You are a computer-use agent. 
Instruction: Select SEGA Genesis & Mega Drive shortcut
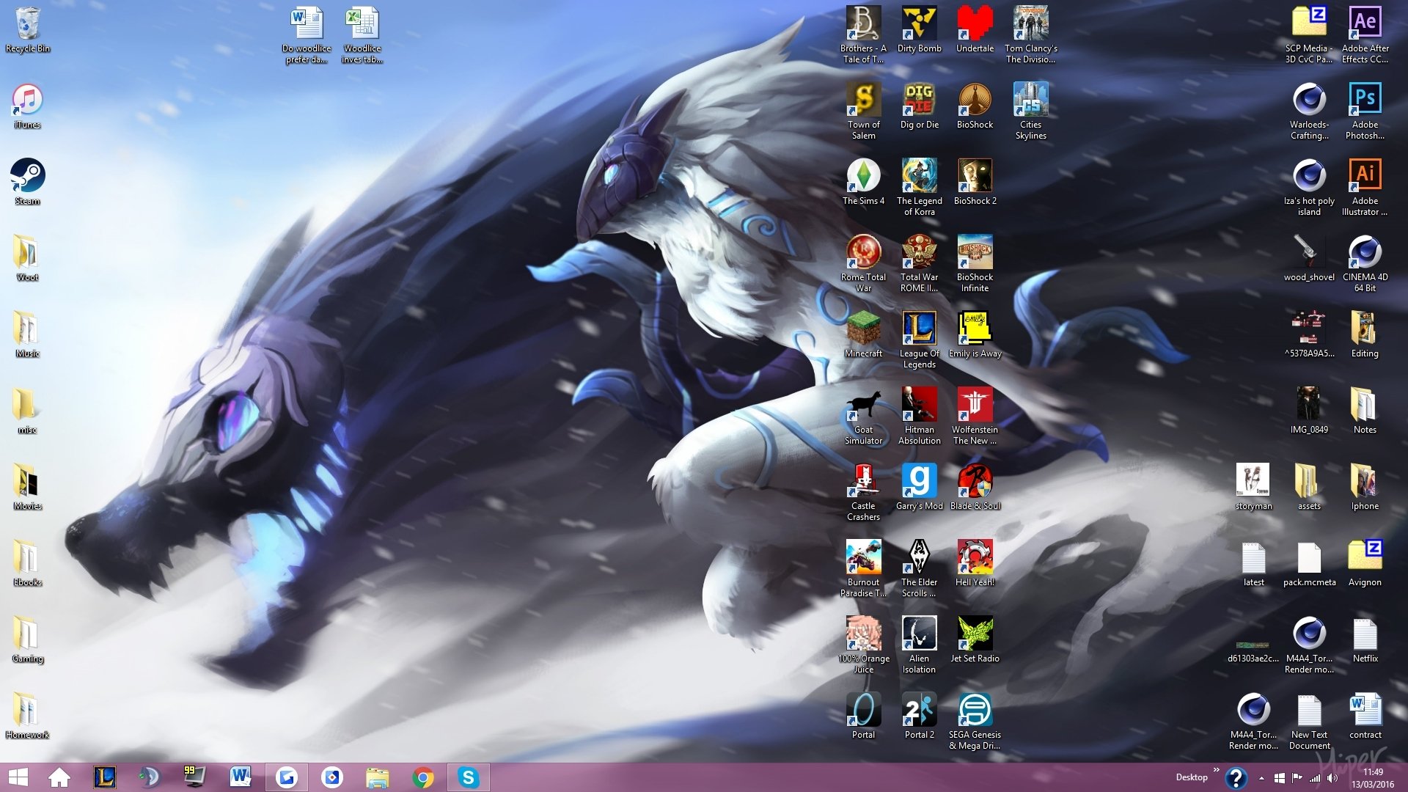[x=975, y=722]
